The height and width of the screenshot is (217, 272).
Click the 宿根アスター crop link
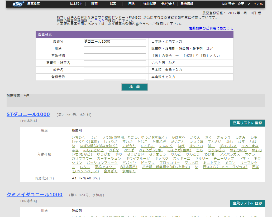tap(105, 167)
